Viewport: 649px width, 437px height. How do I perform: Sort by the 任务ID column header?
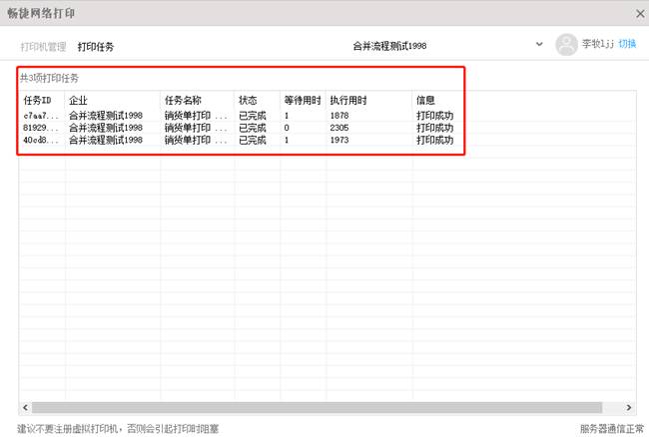pyautogui.click(x=38, y=101)
